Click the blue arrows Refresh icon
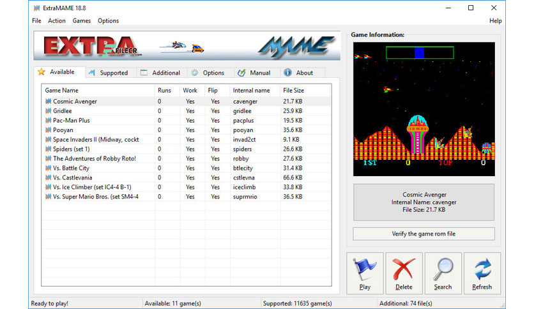Image resolution: width=534 pixels, height=309 pixels. [x=482, y=269]
